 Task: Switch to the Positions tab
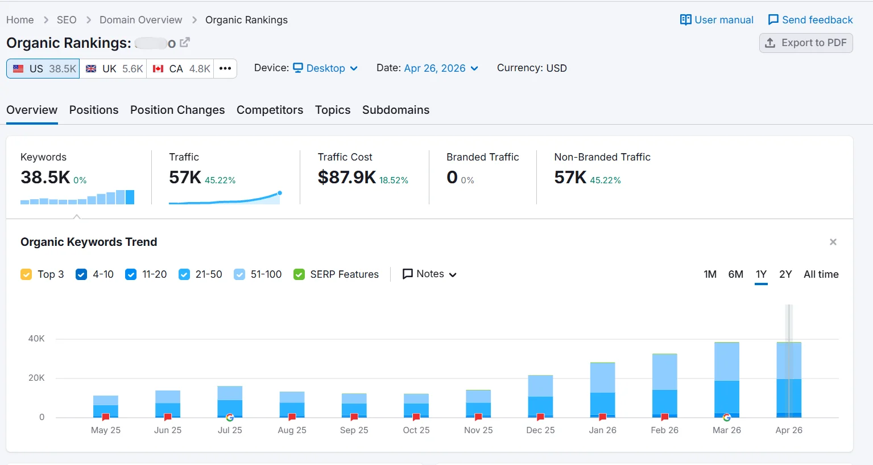94,110
